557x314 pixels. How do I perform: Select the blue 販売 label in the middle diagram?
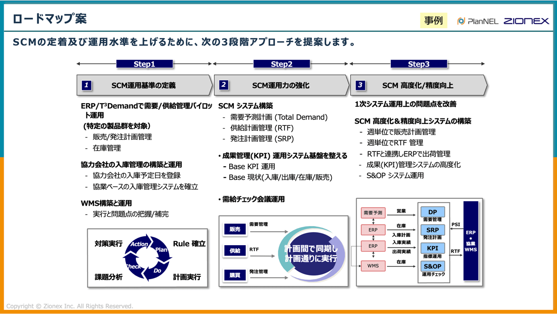pos(235,229)
